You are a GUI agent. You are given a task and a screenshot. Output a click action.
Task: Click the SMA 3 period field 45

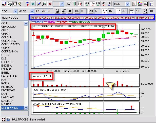click(x=138, y=11)
